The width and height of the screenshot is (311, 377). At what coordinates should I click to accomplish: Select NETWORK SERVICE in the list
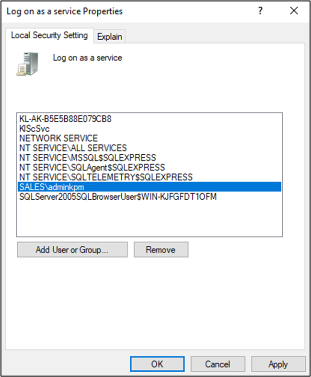58,138
